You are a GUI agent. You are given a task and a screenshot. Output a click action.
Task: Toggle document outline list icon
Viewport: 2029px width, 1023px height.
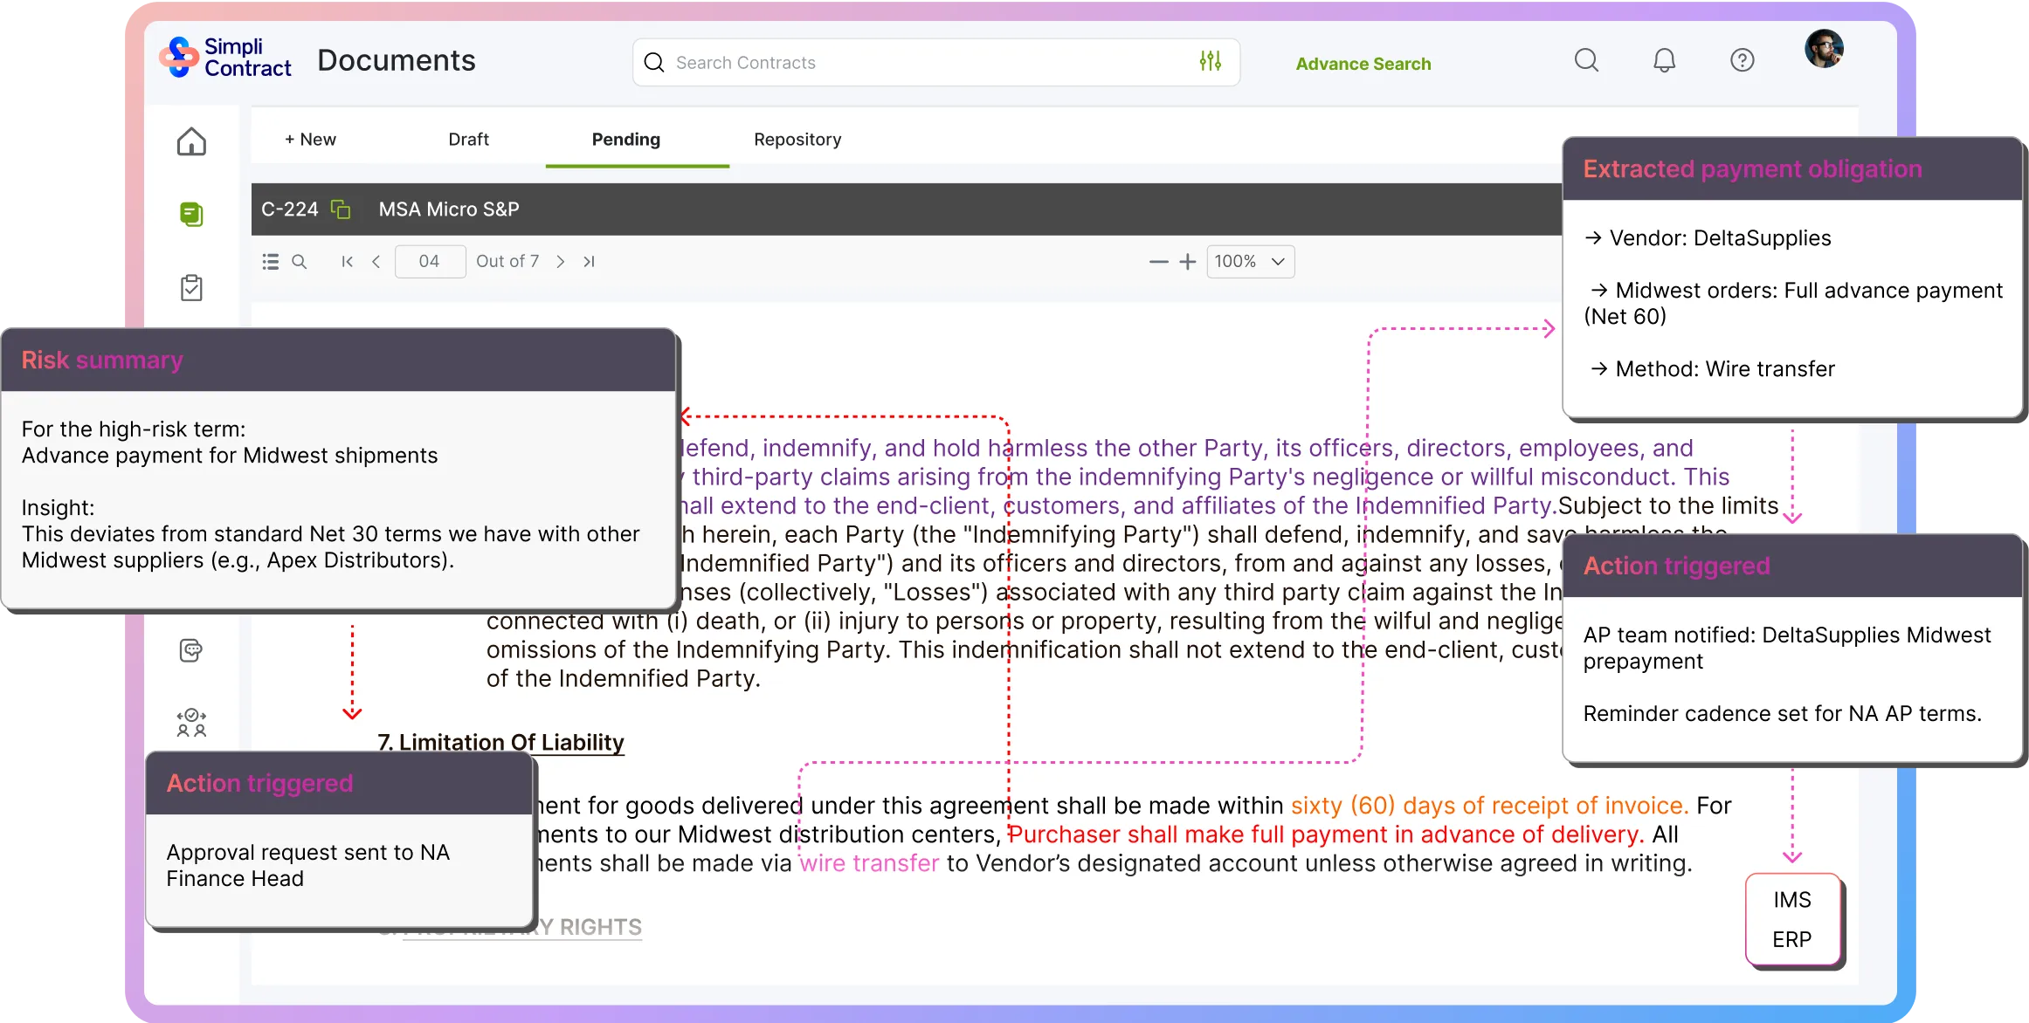click(x=271, y=261)
